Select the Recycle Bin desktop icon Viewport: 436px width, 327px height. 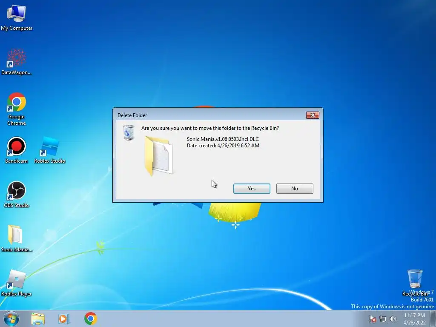pyautogui.click(x=415, y=283)
